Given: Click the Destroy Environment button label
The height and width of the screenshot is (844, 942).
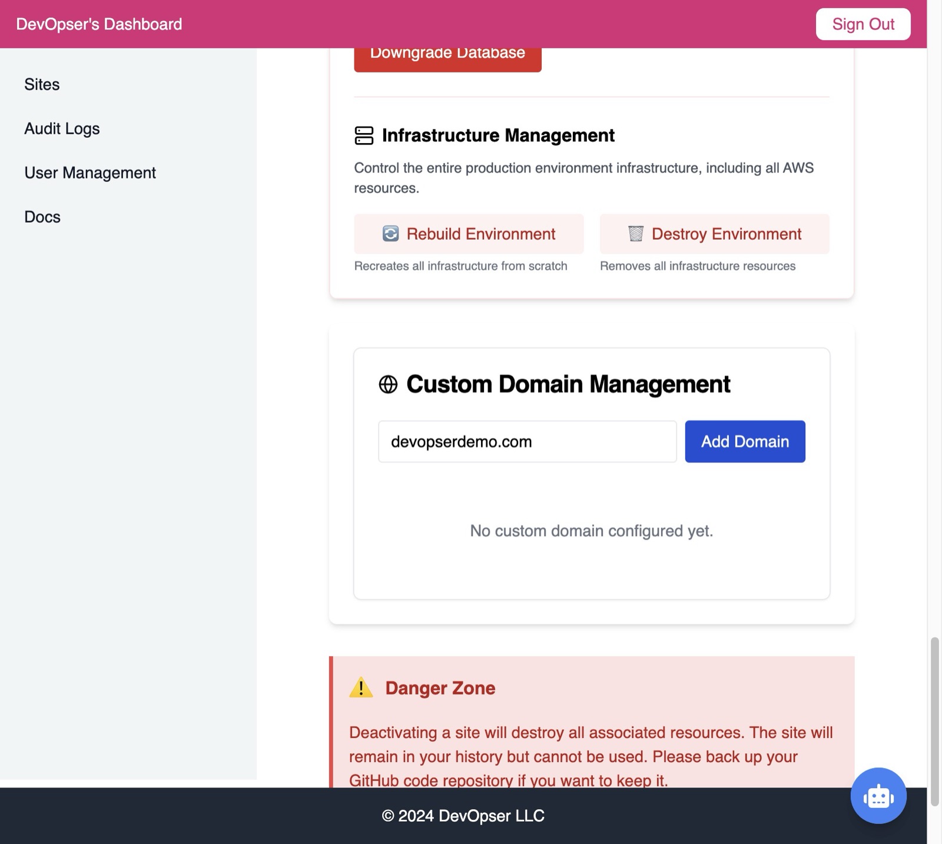Looking at the screenshot, I should click(727, 234).
